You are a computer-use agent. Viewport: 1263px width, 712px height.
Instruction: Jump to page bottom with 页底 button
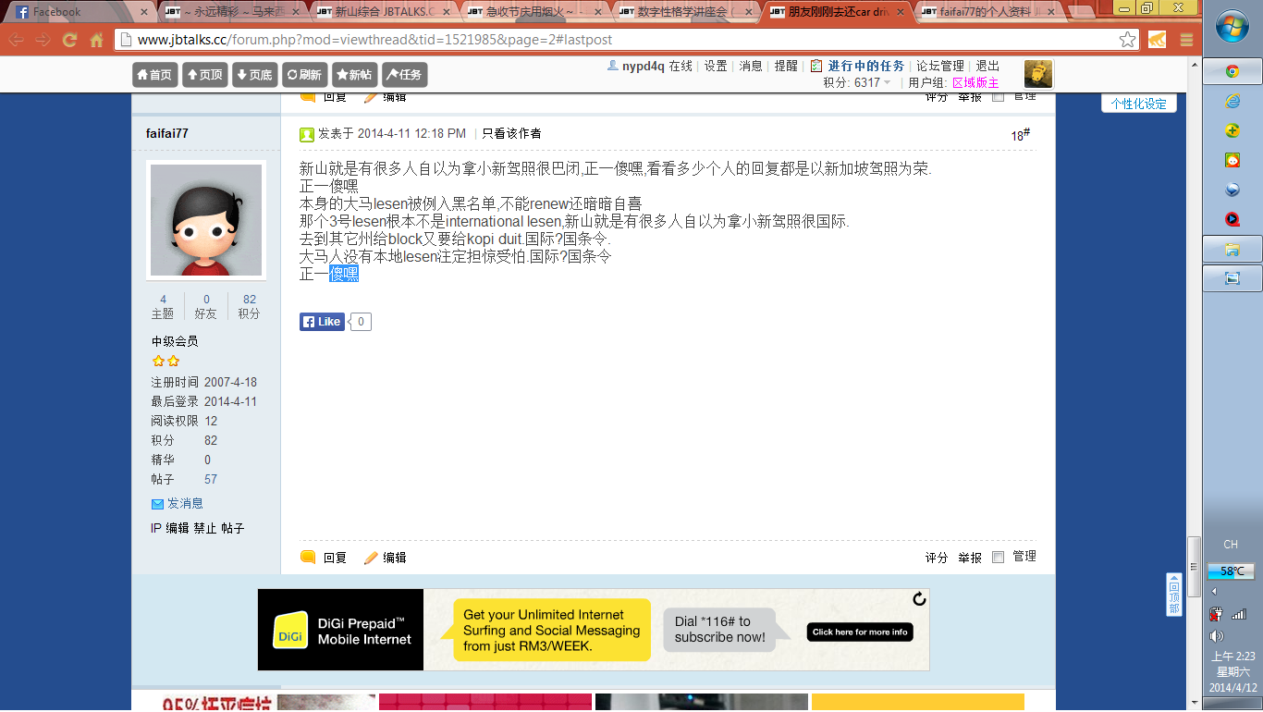(x=253, y=75)
